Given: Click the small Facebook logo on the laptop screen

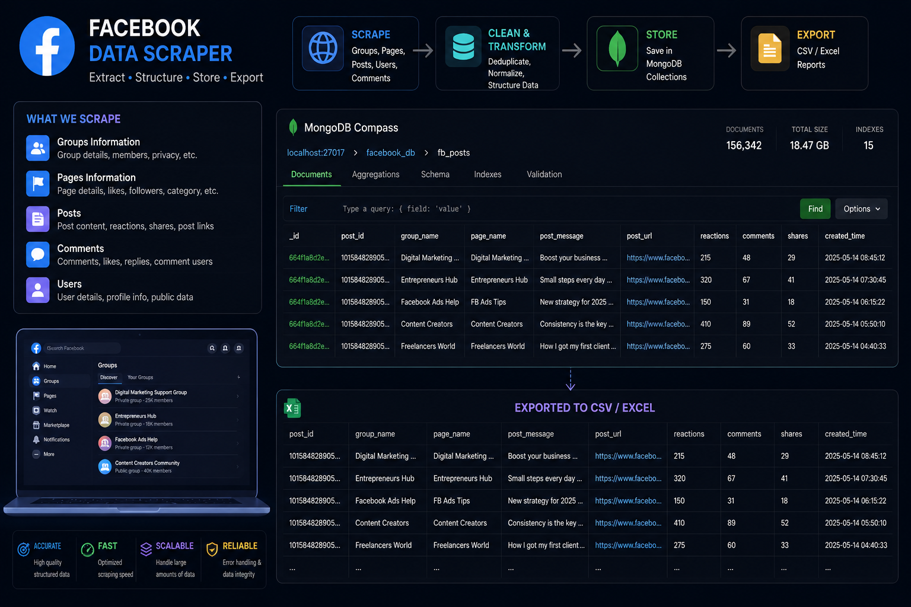Looking at the screenshot, I should [36, 348].
